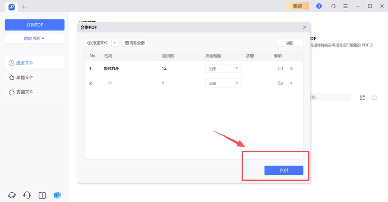This screenshot has height=202, width=388.
Task: Click the search field in main window
Action: (x=331, y=97)
